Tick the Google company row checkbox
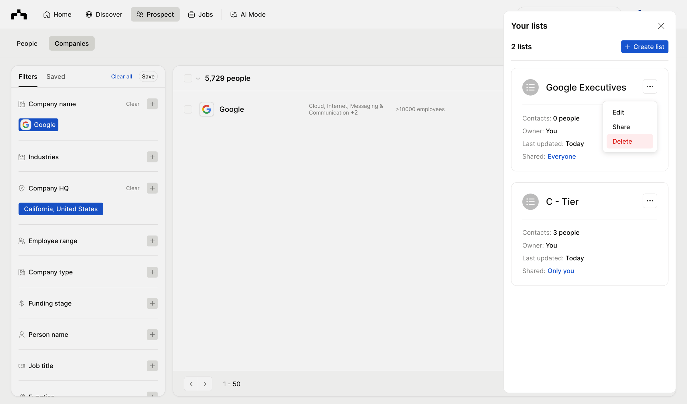The height and width of the screenshot is (404, 687). [188, 109]
